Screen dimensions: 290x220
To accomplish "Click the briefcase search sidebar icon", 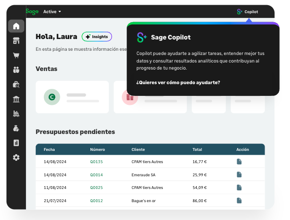I will tap(16, 85).
